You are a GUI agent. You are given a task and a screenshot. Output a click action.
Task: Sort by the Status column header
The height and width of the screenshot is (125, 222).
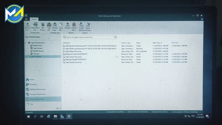[x=138, y=43]
